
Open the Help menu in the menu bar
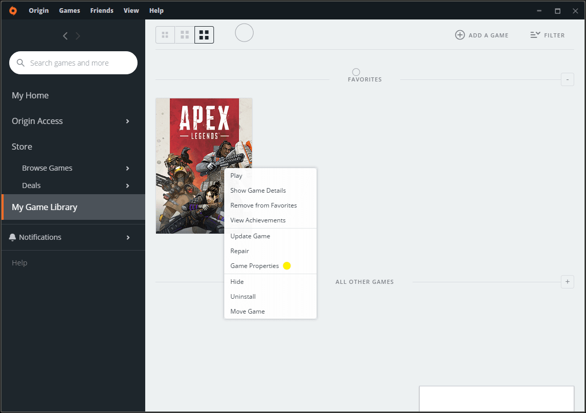point(156,10)
